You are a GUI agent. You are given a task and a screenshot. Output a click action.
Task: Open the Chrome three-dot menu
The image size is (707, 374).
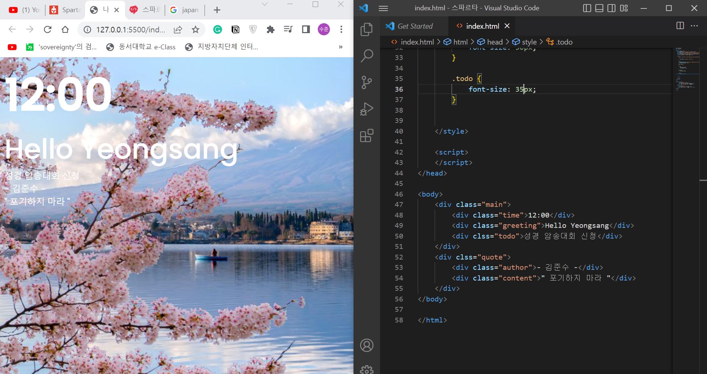(341, 29)
